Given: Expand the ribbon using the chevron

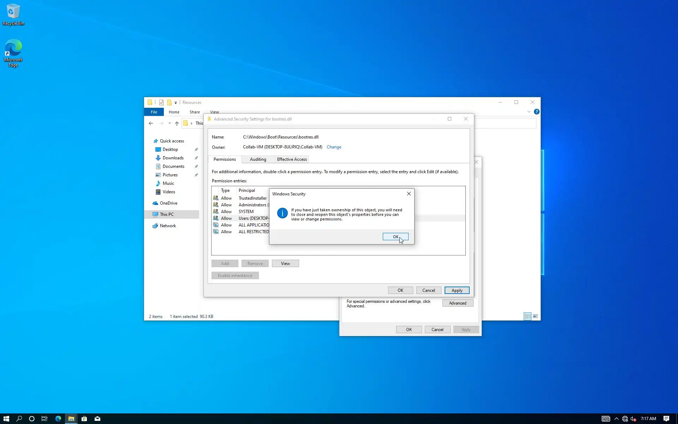Looking at the screenshot, I should click(529, 112).
